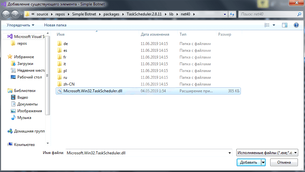Screen dimensions: 305x172
Task: Click the navigation pane scrollbar thumb
Action: point(48,75)
